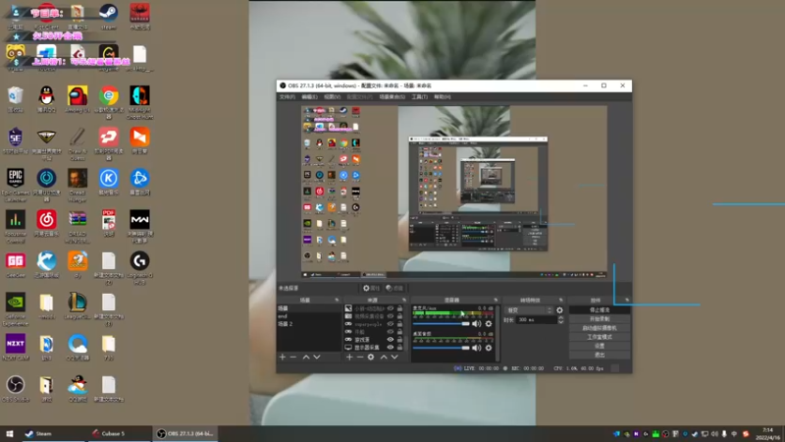Toggle visibility eye for 视频采集设备 source
785x442 pixels.
tap(391, 316)
